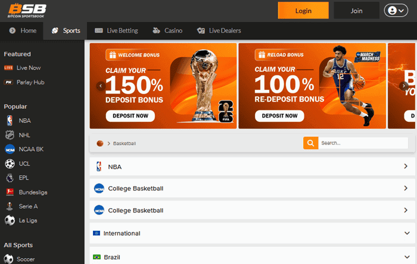Select Bundesliga in Popular list
Image resolution: width=417 pixels, height=264 pixels.
pos(33,193)
